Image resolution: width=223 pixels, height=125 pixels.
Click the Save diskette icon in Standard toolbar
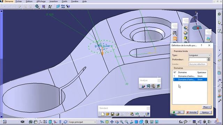[x=113, y=114]
